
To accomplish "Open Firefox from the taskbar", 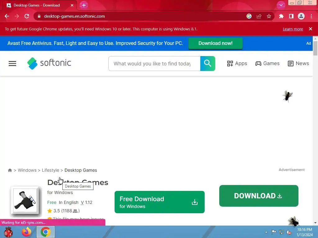I will point(27,232).
